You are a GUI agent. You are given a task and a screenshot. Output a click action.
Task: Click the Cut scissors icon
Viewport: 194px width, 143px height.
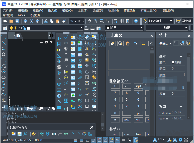(46, 21)
